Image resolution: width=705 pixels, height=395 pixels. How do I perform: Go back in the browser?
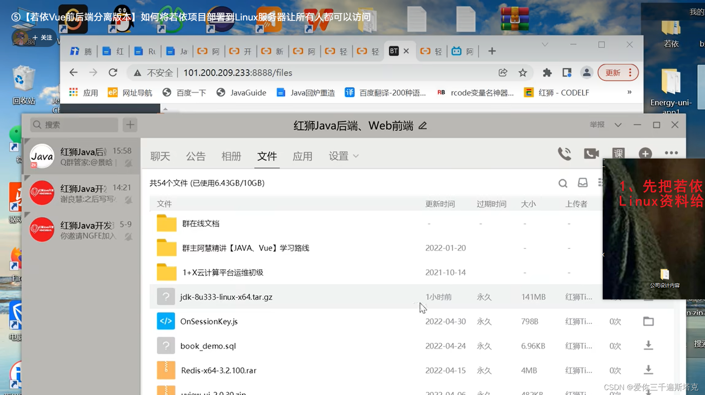(x=74, y=73)
